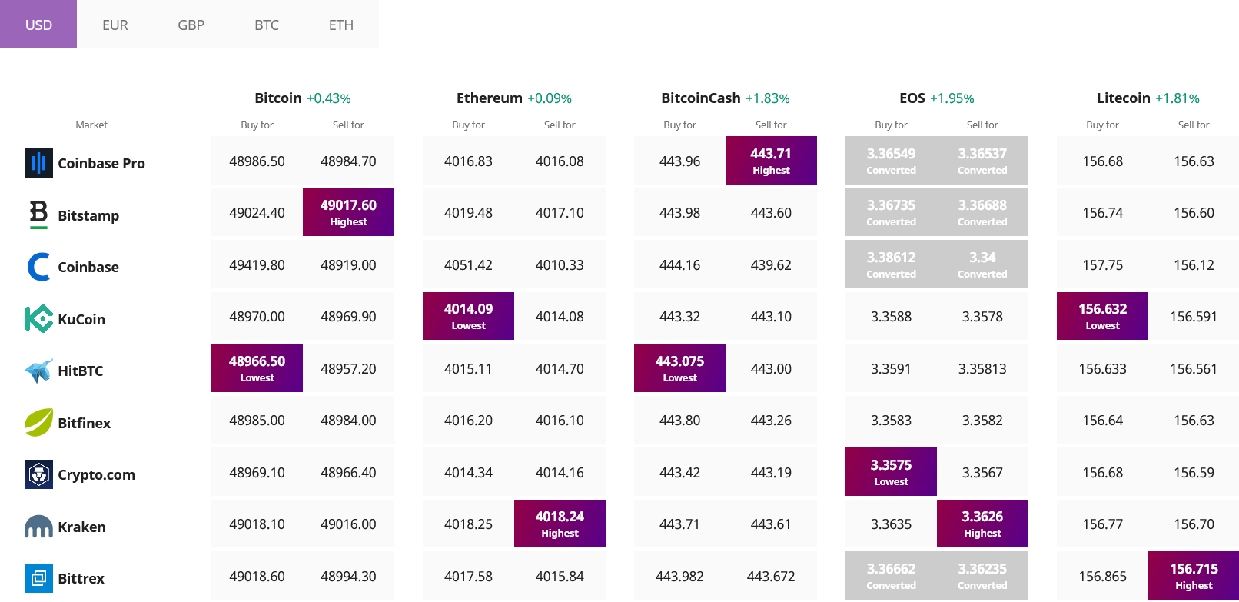Click Bittrex's converted EOS sell 3.36235
This screenshot has width=1239, height=602.
click(982, 575)
